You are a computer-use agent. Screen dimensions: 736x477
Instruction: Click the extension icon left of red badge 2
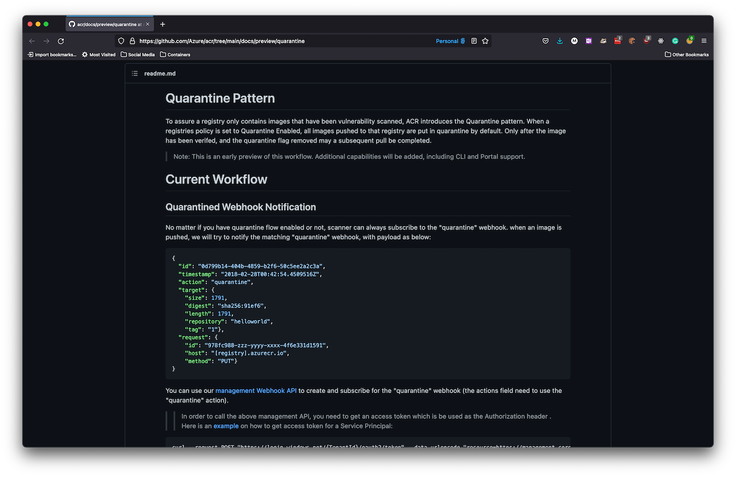pyautogui.click(x=603, y=41)
